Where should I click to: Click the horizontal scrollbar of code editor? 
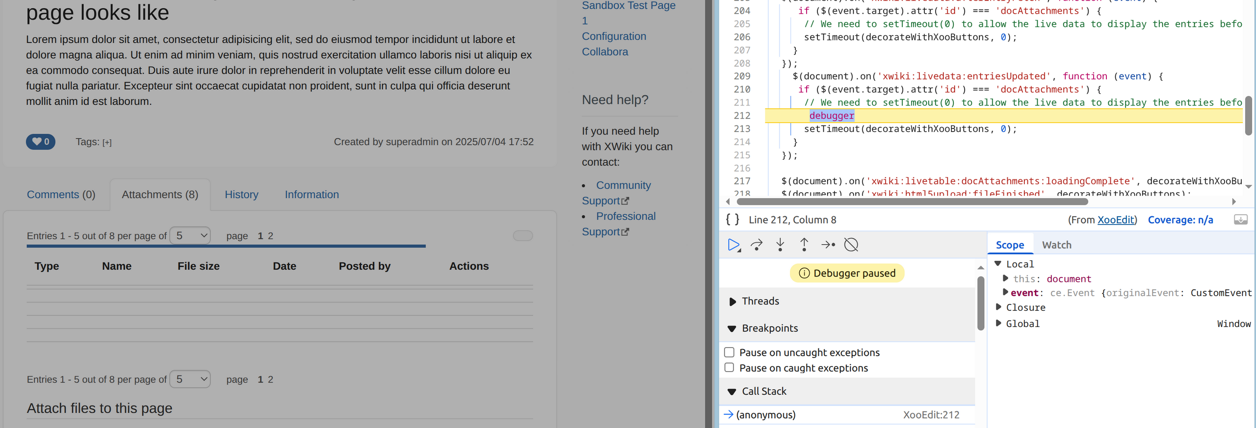coord(913,201)
